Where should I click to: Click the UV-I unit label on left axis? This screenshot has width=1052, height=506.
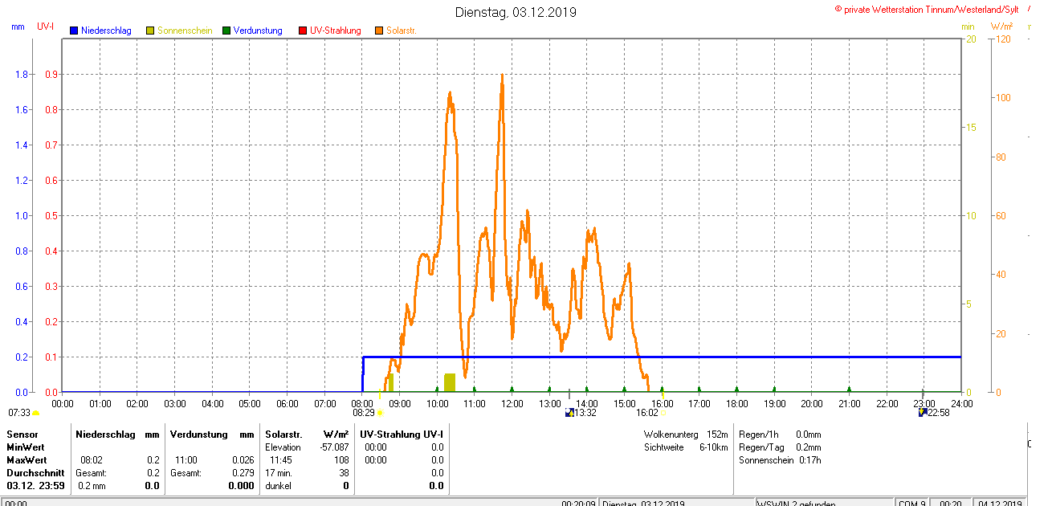(46, 27)
